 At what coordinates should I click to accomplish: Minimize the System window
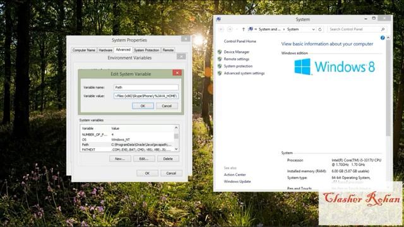pyautogui.click(x=365, y=18)
